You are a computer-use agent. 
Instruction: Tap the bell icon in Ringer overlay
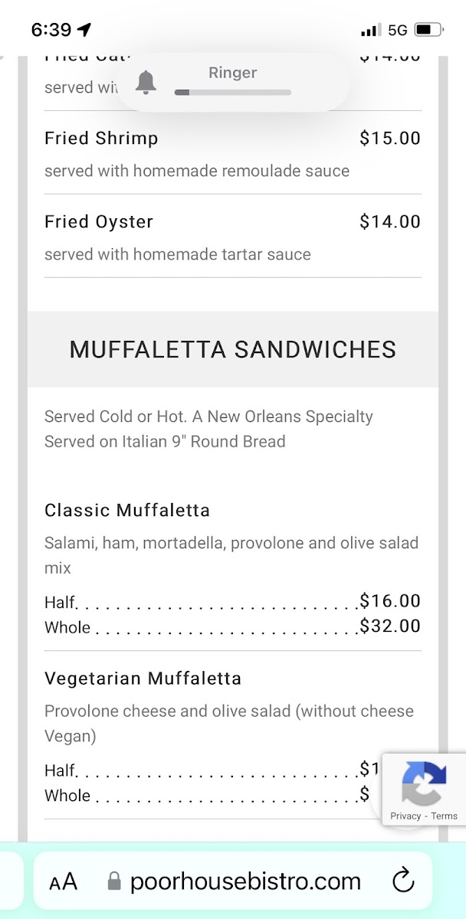[146, 82]
